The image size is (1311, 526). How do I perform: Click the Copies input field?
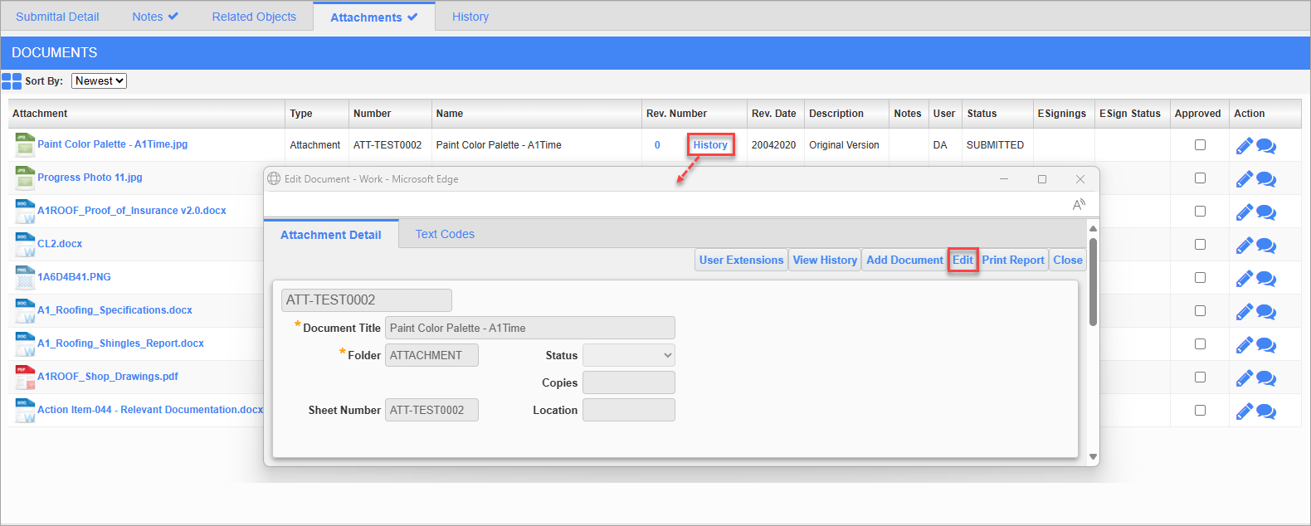coord(629,382)
